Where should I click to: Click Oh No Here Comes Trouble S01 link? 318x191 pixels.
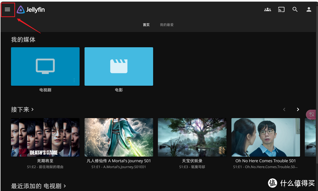[265, 161]
